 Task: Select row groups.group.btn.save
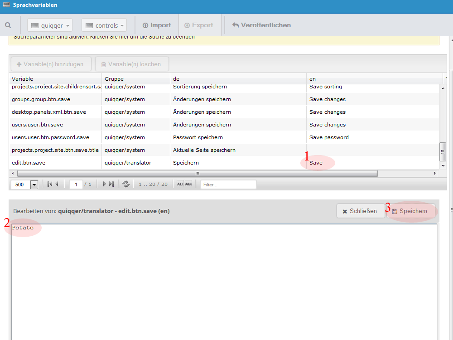224,99
